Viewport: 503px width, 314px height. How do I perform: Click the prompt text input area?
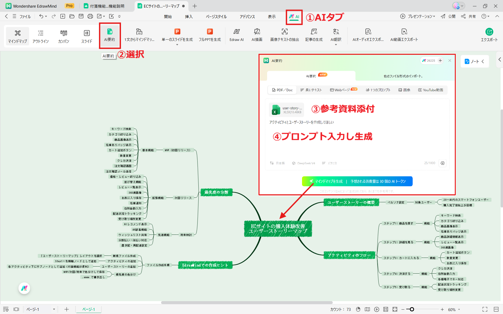[x=357, y=139]
